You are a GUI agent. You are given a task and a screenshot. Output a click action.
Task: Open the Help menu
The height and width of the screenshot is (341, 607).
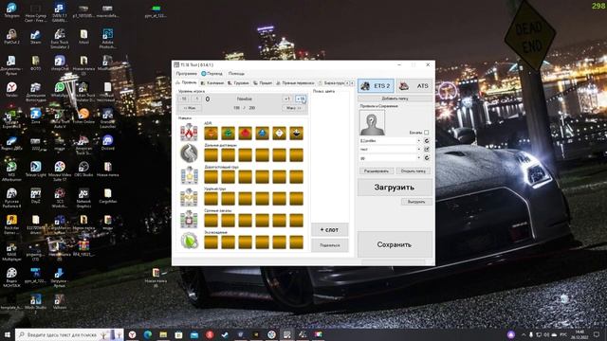tap(236, 74)
